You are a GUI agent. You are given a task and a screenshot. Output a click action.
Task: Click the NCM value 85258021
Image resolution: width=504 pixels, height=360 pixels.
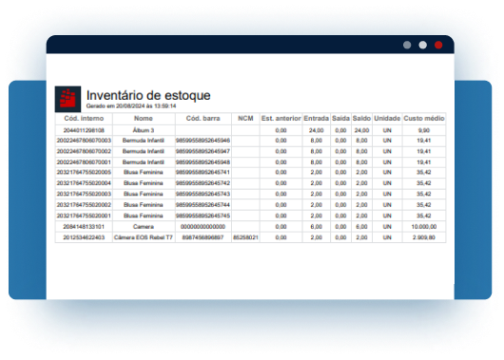(245, 237)
